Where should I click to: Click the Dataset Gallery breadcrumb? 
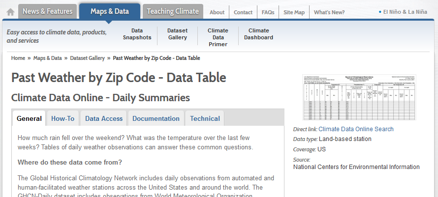pyautogui.click(x=87, y=58)
